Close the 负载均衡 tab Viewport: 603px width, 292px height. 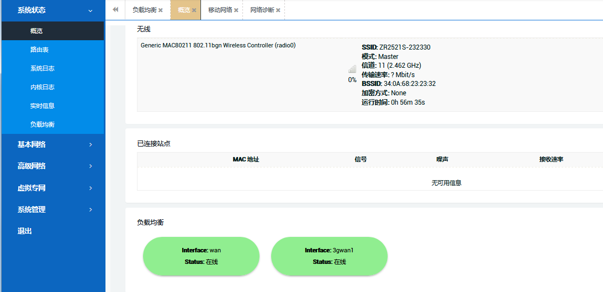coord(160,10)
